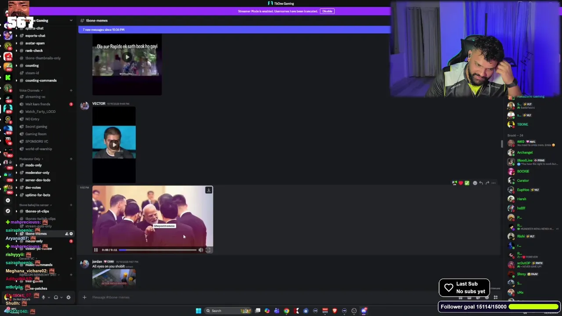Add a server using the plus icon

coord(7,200)
